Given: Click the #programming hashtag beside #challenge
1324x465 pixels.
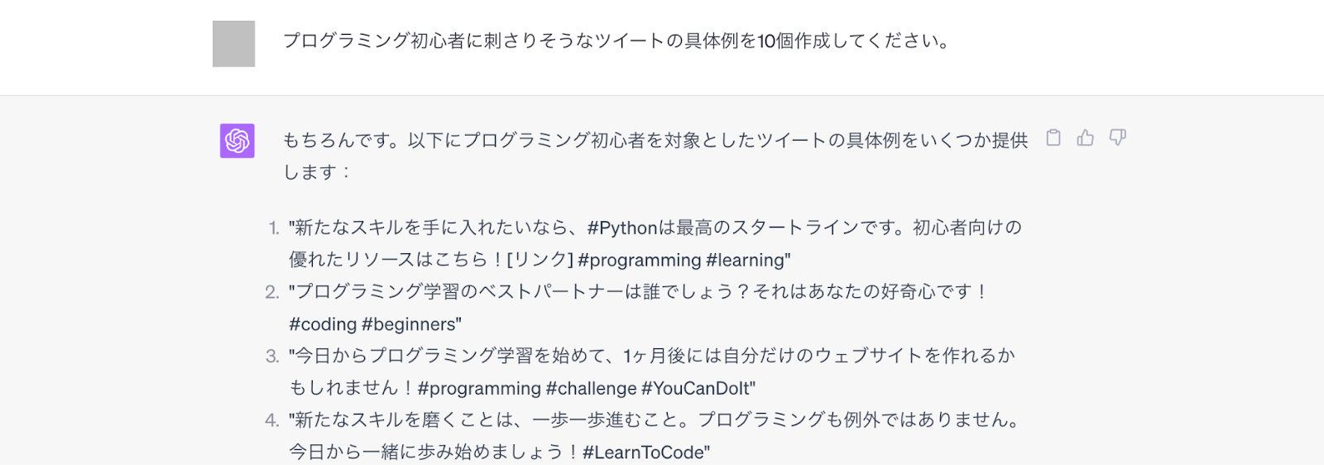Looking at the screenshot, I should [x=478, y=389].
